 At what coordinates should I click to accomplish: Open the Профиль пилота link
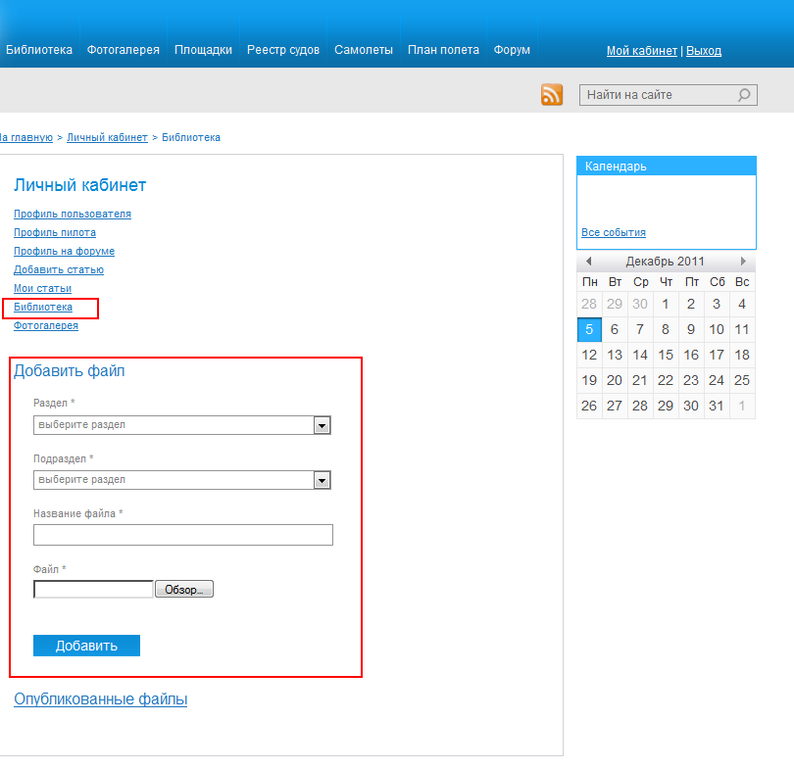(55, 232)
